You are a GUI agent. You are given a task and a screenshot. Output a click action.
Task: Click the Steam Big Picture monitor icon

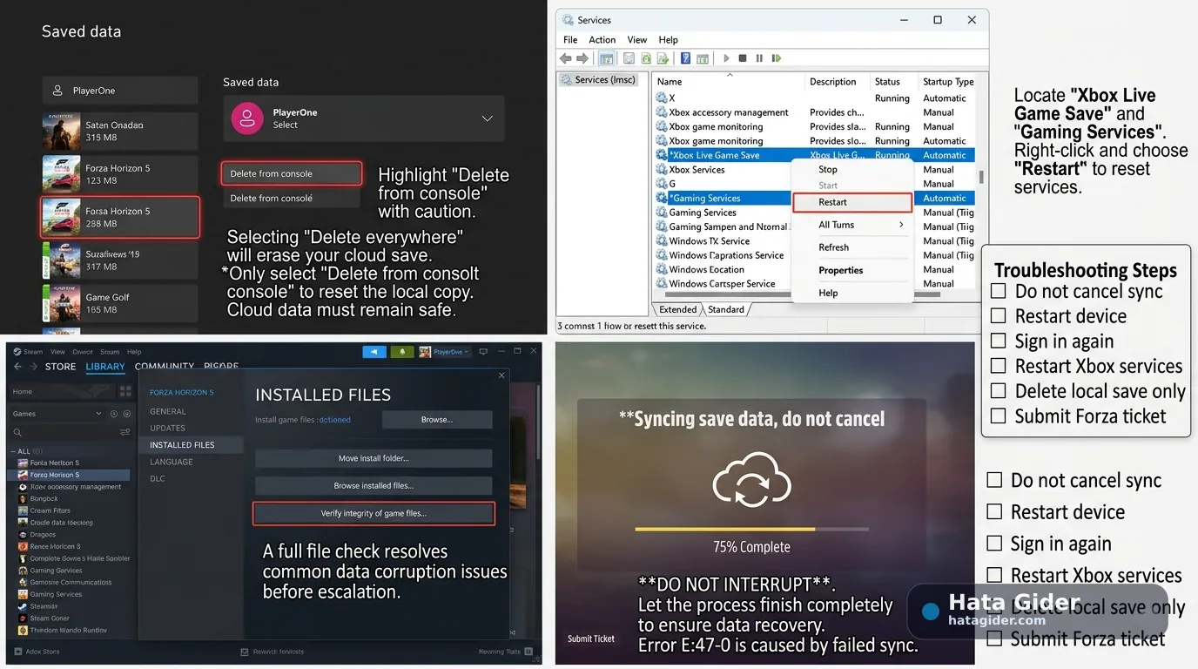pos(483,352)
